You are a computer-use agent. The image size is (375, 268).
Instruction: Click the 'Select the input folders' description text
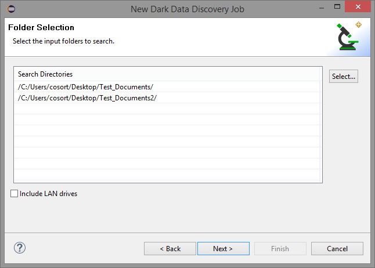[63, 41]
